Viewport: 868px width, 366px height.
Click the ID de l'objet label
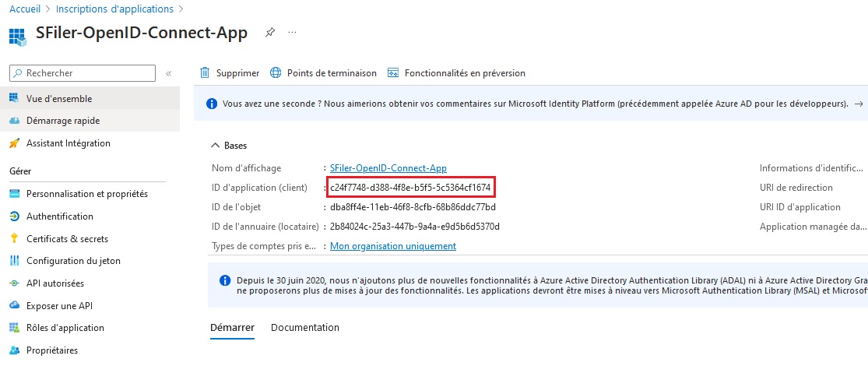(x=236, y=207)
